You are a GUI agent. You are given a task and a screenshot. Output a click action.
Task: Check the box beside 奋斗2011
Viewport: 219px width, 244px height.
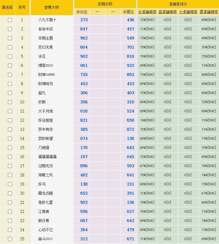click(x=10, y=239)
